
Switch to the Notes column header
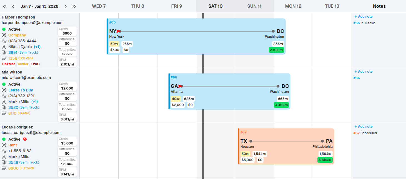[x=379, y=6]
